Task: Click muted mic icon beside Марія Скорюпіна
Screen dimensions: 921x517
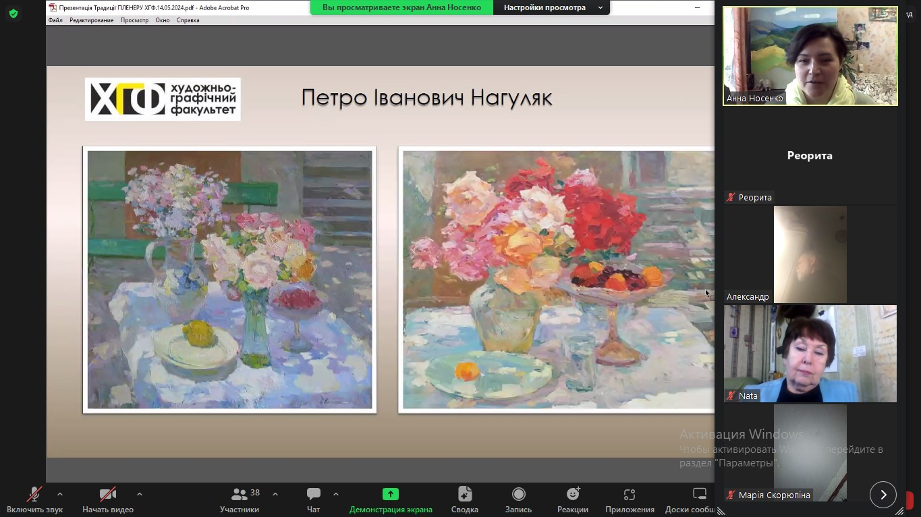Action: [731, 495]
